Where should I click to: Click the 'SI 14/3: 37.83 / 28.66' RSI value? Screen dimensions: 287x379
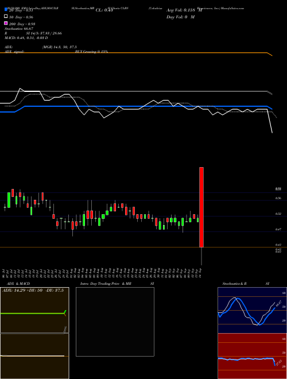pyautogui.click(x=44, y=33)
